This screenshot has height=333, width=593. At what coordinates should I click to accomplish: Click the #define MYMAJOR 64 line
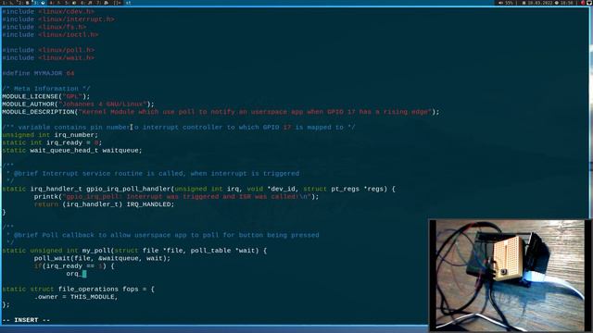click(38, 73)
